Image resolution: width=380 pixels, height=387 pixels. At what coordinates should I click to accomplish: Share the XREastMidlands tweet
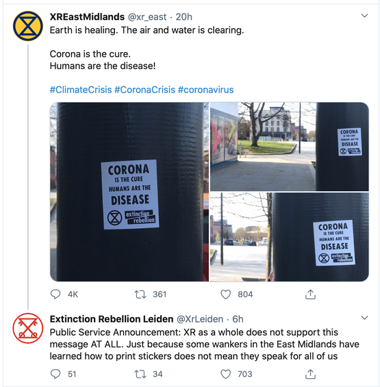tap(310, 295)
